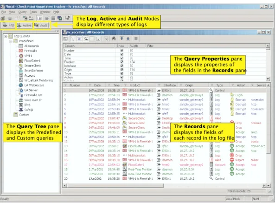This screenshot has width=275, height=203.
Task: Open the View menu
Action: pyautogui.click(x=12, y=12)
